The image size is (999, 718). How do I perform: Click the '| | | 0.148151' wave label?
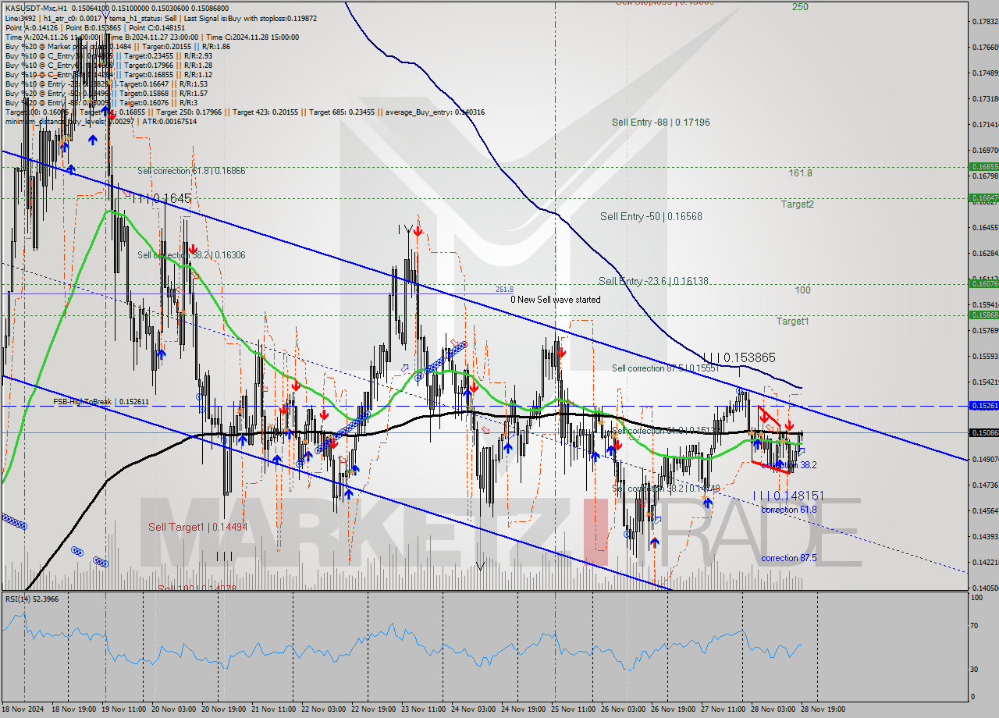click(788, 496)
